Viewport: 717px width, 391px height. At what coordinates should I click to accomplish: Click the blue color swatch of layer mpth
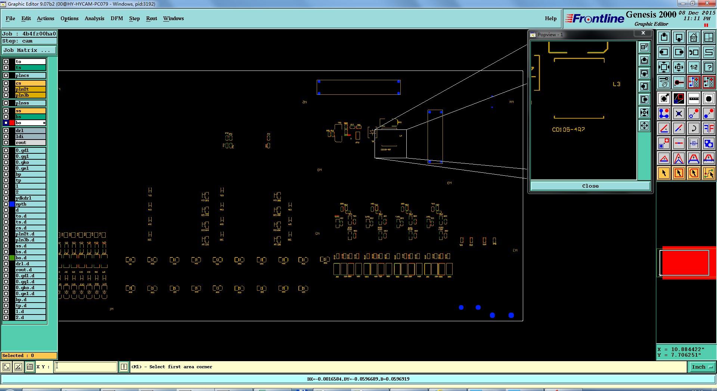(12, 204)
